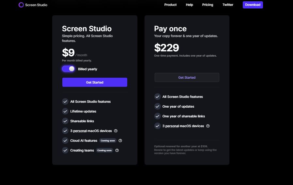
Task: Click the help icon next to Cloud AI features
Action: [120, 141]
